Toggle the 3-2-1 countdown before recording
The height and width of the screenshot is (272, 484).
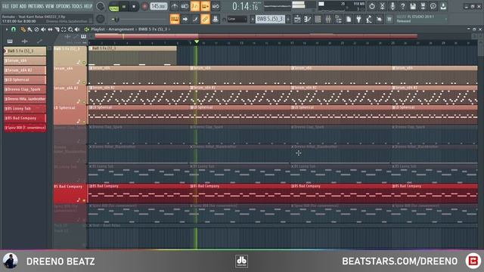[x=195, y=6]
